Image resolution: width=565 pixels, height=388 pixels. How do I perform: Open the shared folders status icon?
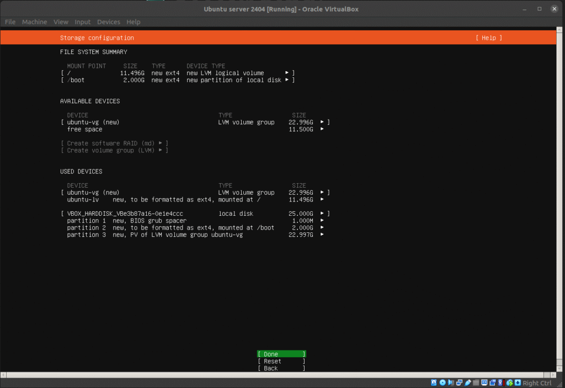tap(476, 382)
